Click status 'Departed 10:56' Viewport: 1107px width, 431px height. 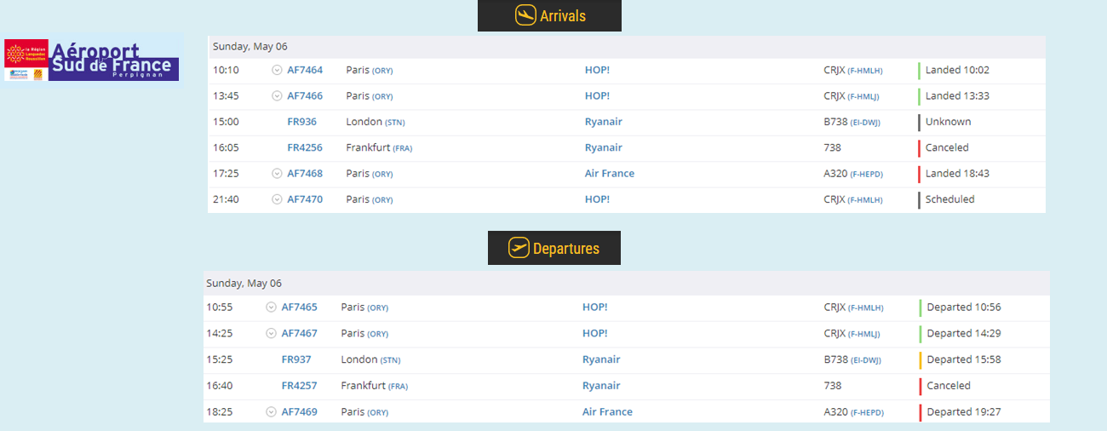click(964, 307)
